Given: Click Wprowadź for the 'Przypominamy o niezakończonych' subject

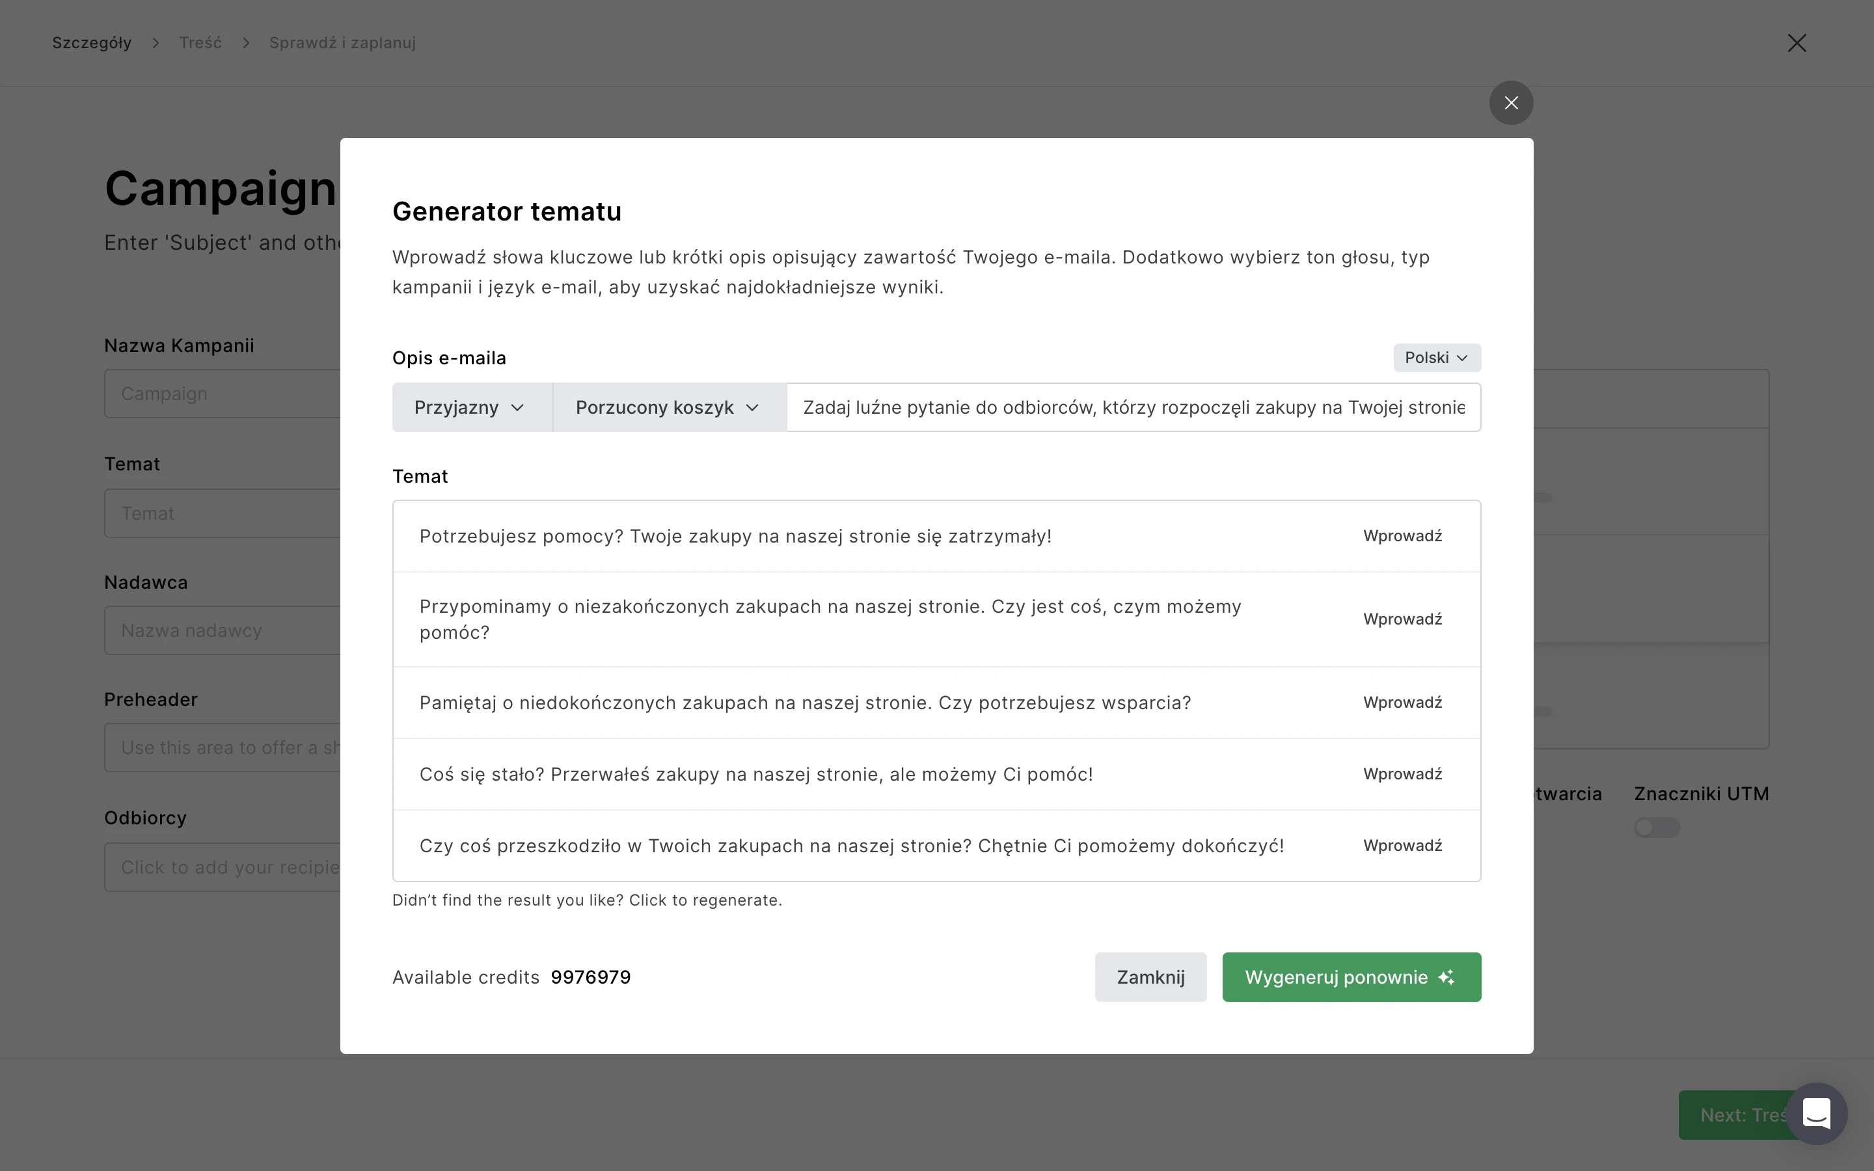Looking at the screenshot, I should pyautogui.click(x=1402, y=619).
